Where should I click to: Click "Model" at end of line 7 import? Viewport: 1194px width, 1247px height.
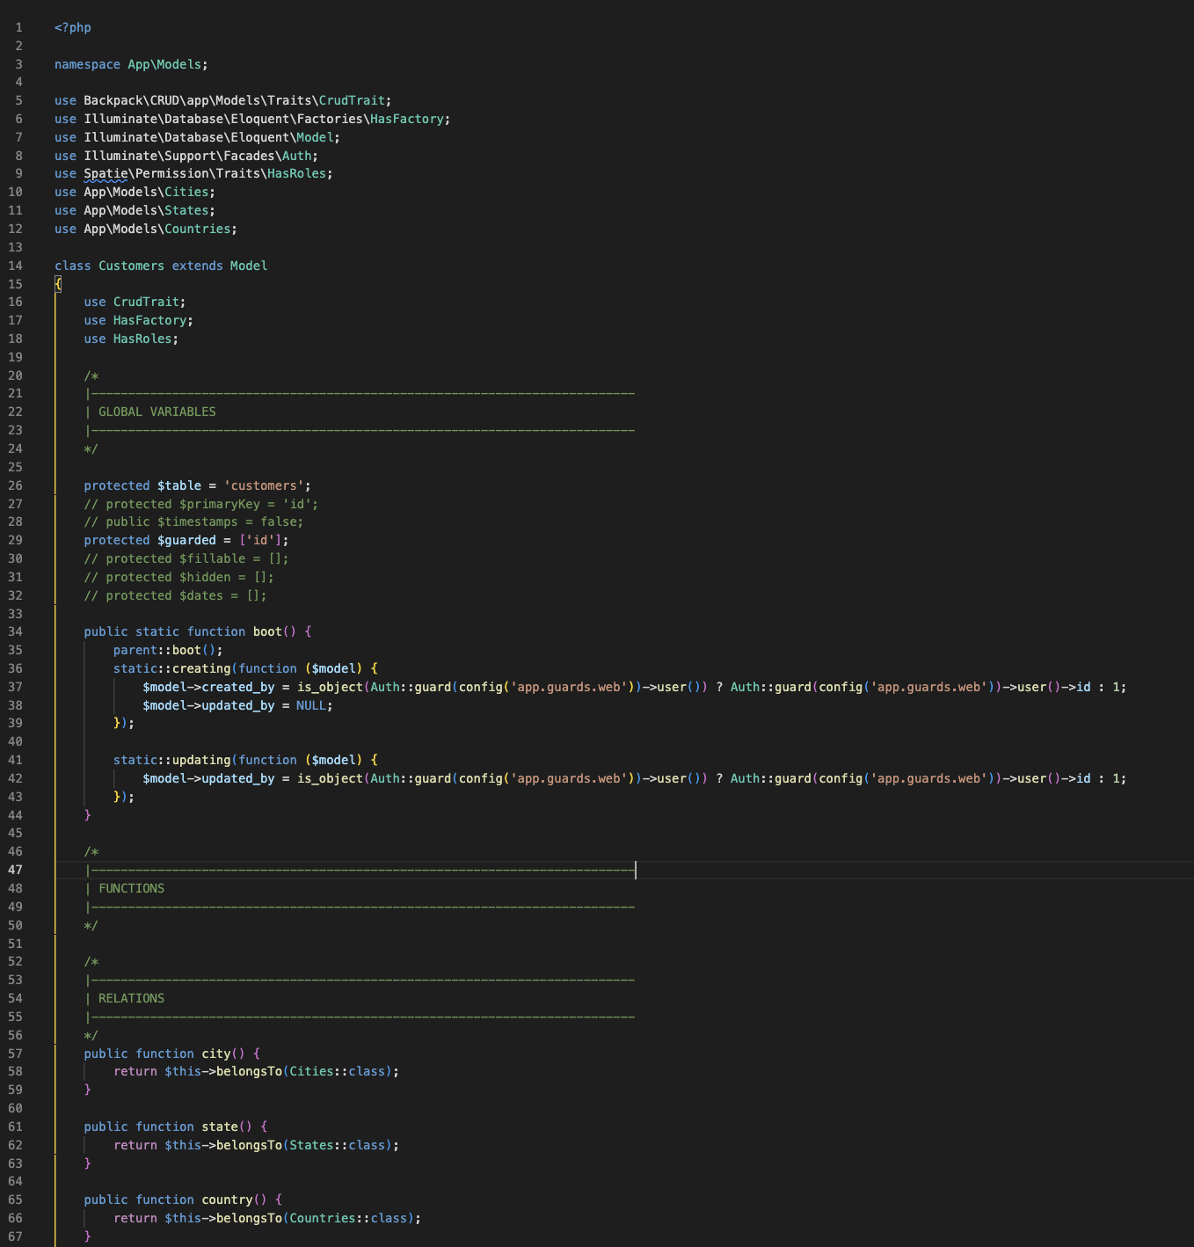[x=315, y=137]
